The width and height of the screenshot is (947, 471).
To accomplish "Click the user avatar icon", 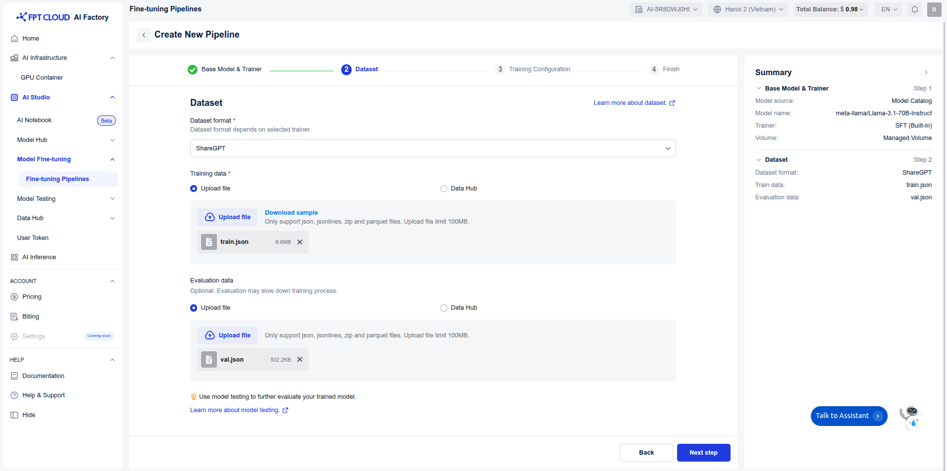I will 934,9.
